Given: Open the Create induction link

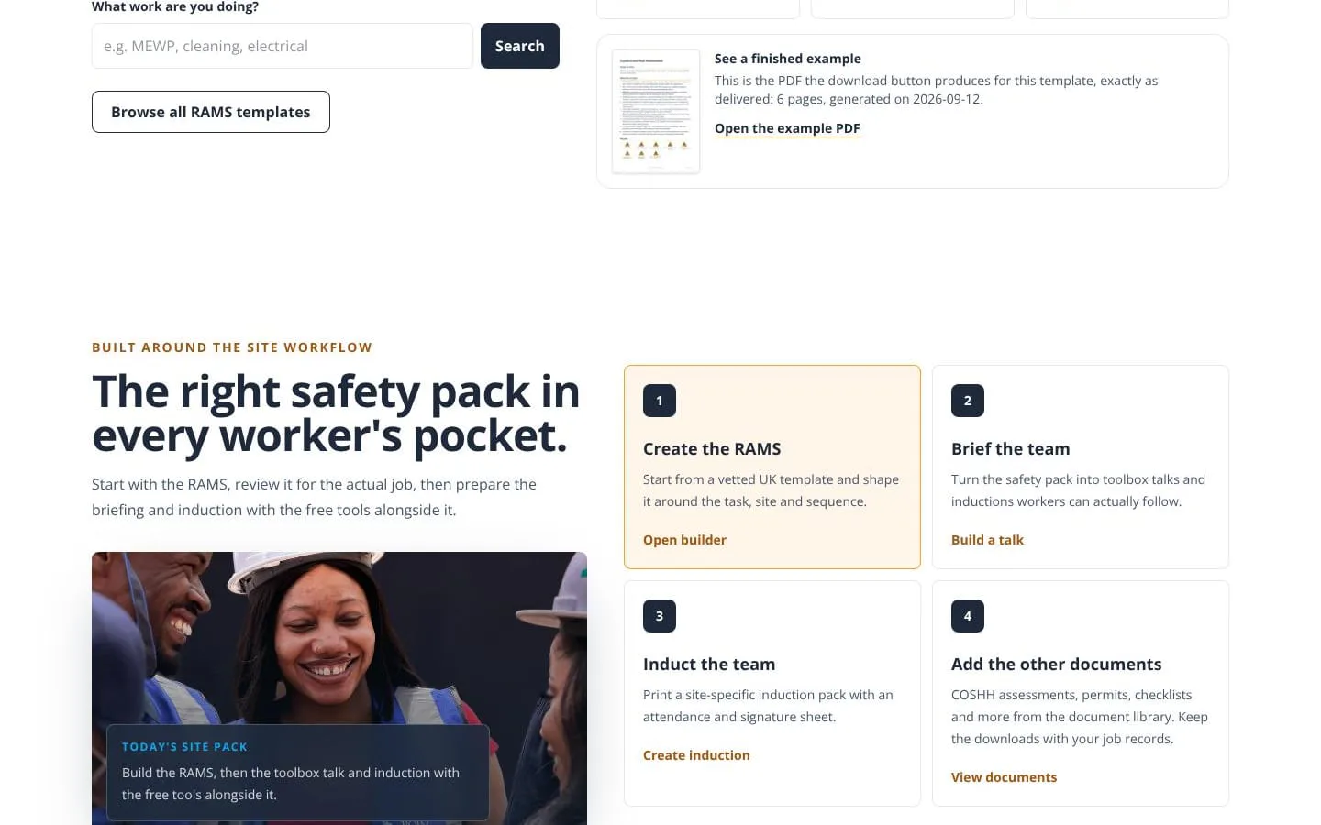Looking at the screenshot, I should 696,755.
